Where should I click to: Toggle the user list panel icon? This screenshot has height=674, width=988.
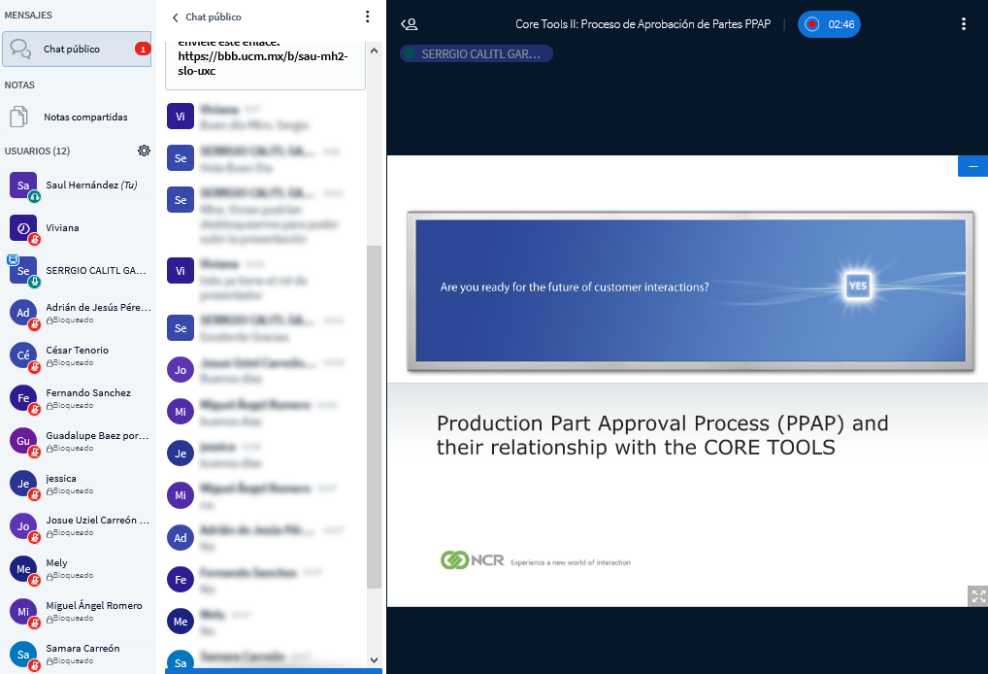410,24
